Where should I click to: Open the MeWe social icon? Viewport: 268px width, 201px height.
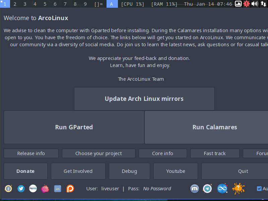point(33,189)
